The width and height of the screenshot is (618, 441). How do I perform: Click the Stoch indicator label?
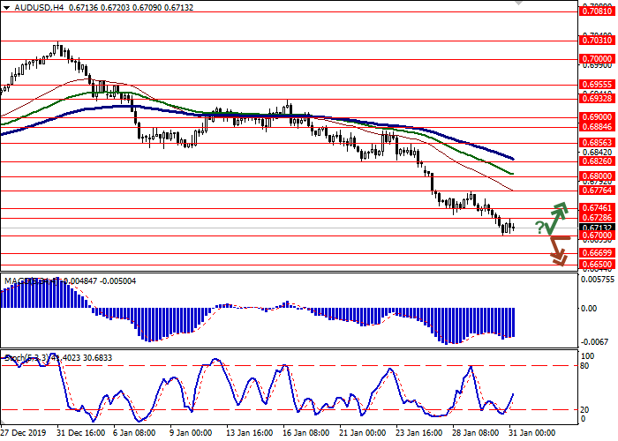[x=14, y=357]
